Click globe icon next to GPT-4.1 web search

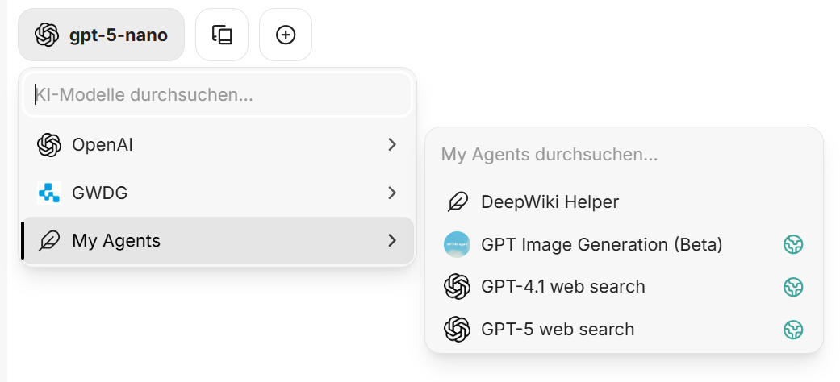point(795,287)
